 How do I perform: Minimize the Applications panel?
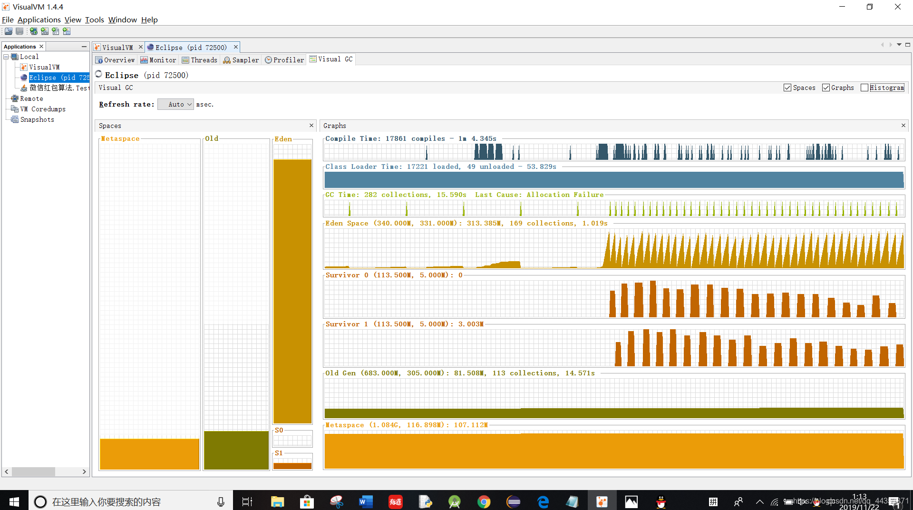(x=84, y=47)
